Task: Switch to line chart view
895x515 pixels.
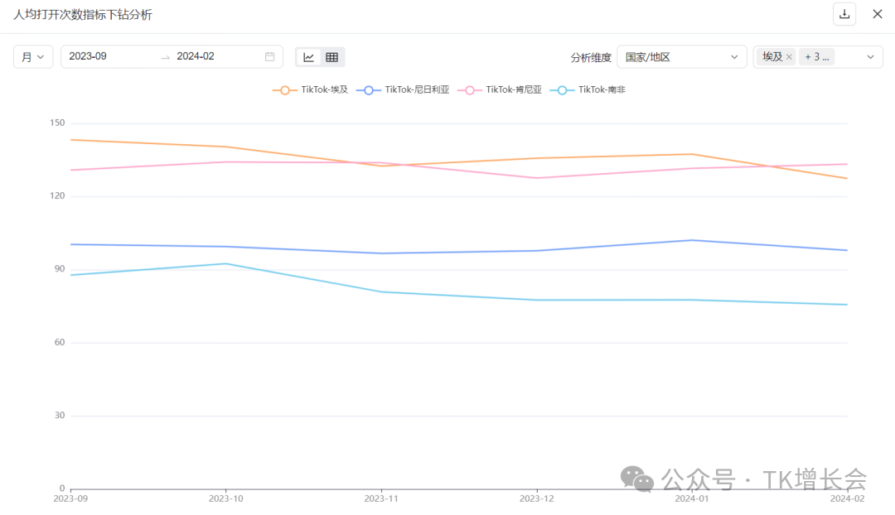Action: (x=309, y=57)
